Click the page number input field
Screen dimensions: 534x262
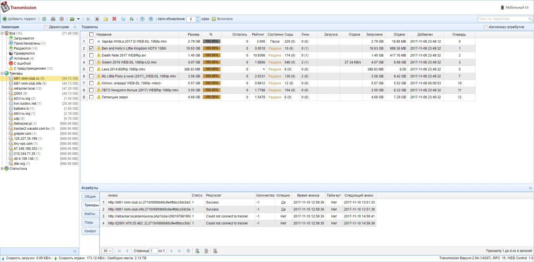(154, 251)
